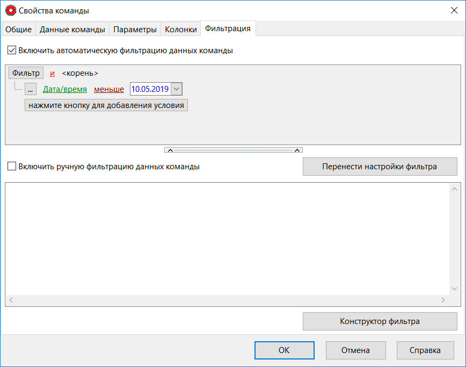Open the Данные команды tab

pyautogui.click(x=72, y=30)
